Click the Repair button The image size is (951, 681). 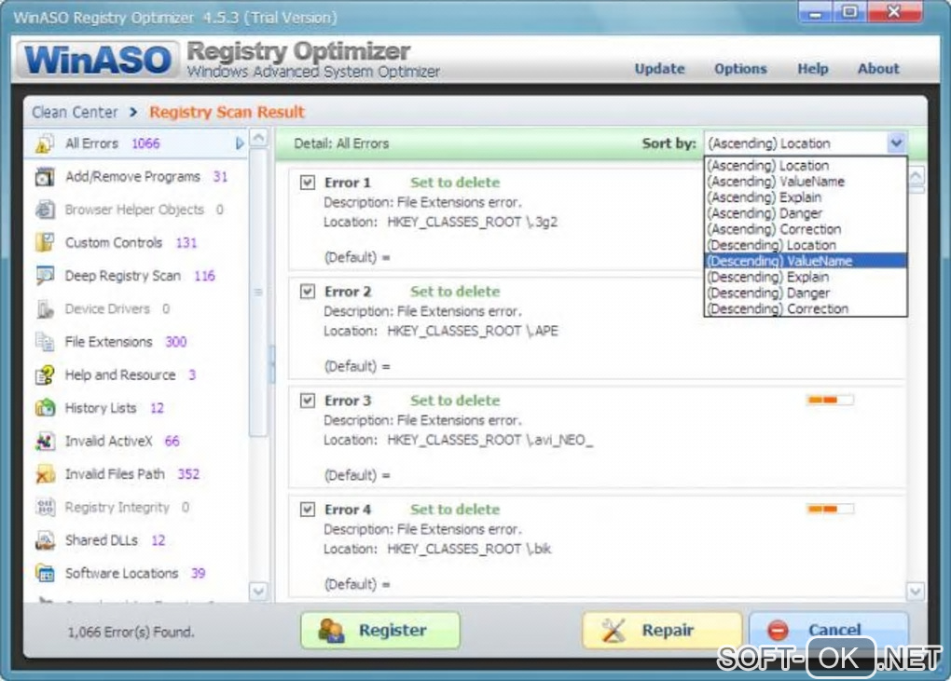pos(662,631)
